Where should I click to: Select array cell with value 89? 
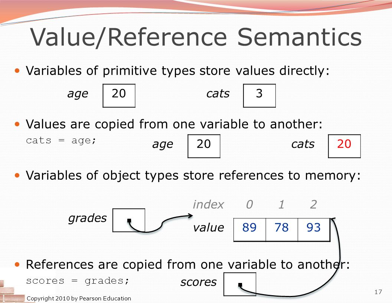(x=249, y=230)
